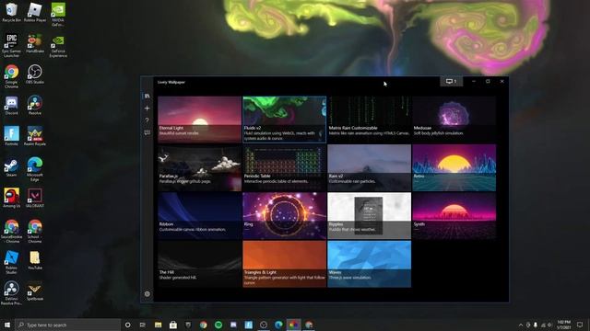Screen dimensions: 590x331
Task: Click the microphone tray icon
Action: point(536,325)
